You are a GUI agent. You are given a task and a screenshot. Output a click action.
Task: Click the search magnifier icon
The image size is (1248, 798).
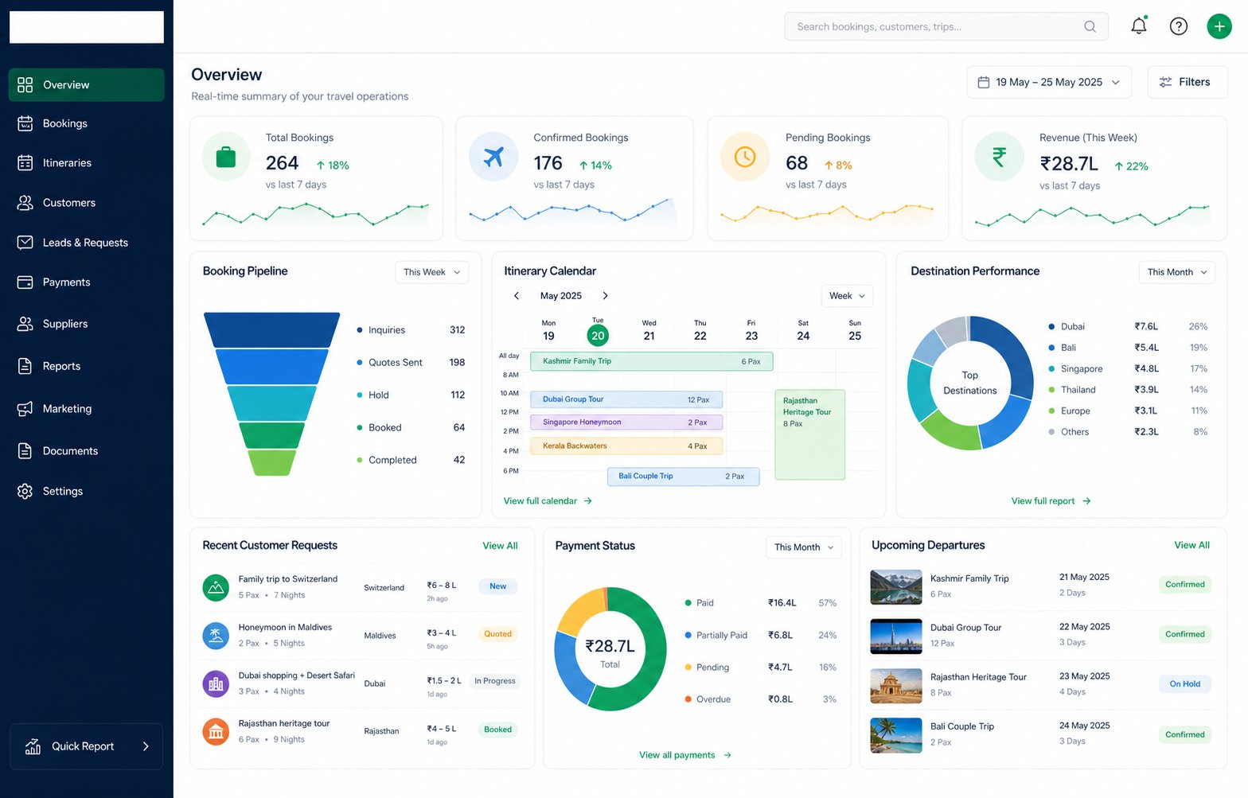1090,26
